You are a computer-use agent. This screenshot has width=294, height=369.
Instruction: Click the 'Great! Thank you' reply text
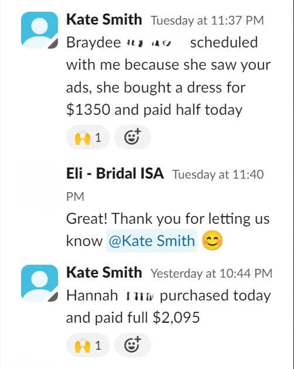coord(168,230)
